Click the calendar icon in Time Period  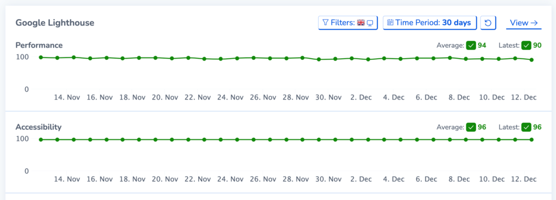tap(390, 23)
